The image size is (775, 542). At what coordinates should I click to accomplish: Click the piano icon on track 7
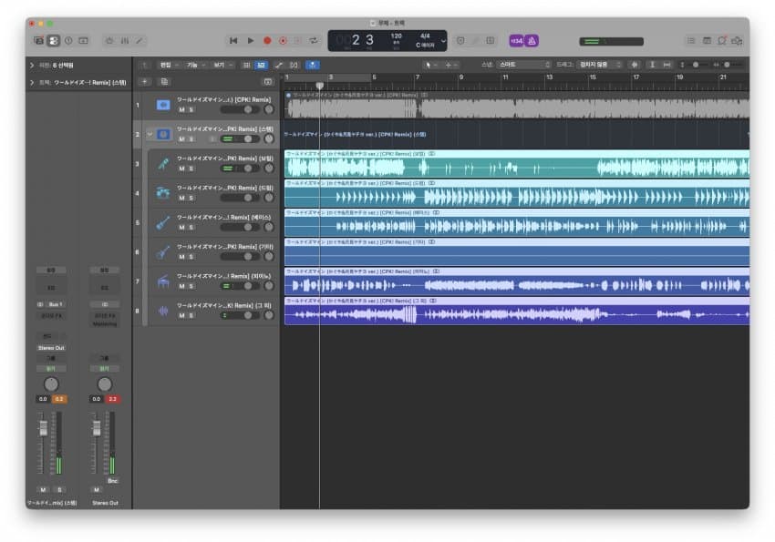pyautogui.click(x=163, y=281)
